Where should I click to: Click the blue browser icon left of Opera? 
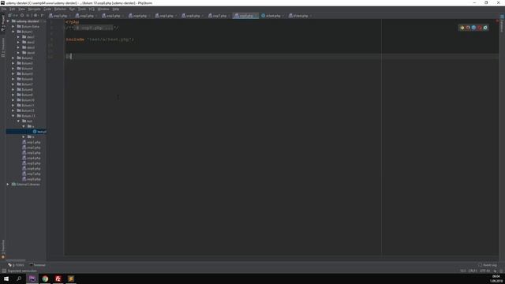(x=473, y=28)
